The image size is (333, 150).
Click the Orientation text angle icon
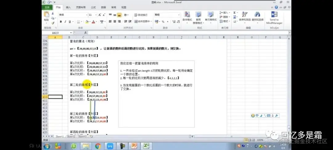125,15
